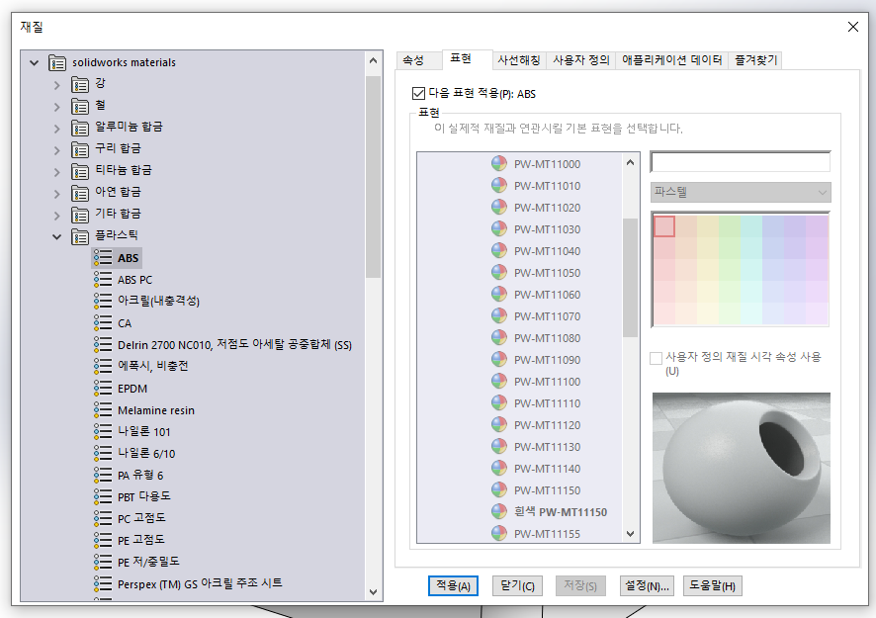The image size is (876, 618).
Task: Click the material icon beside 나일론 101
Action: (101, 431)
